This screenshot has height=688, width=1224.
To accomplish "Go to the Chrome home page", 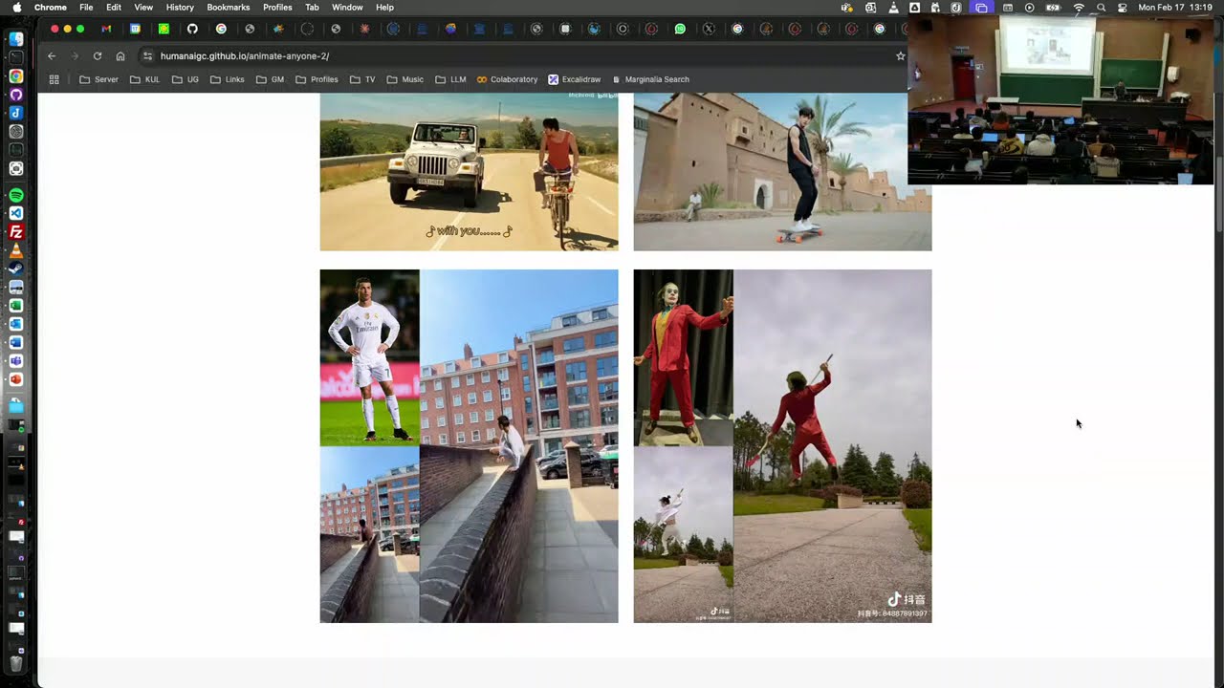I will (x=120, y=56).
